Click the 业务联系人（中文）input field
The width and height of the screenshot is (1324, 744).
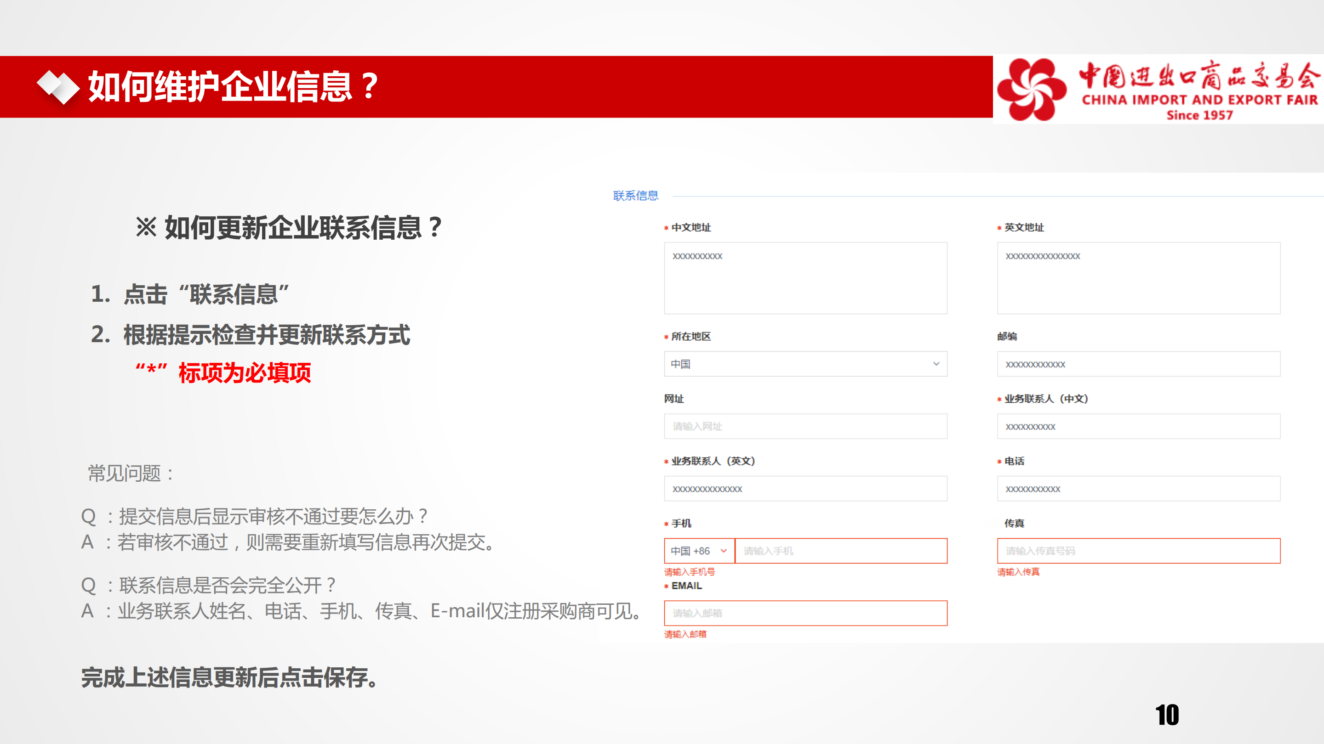[1138, 426]
